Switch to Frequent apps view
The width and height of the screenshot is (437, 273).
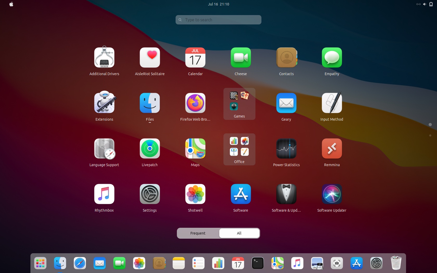click(x=198, y=233)
